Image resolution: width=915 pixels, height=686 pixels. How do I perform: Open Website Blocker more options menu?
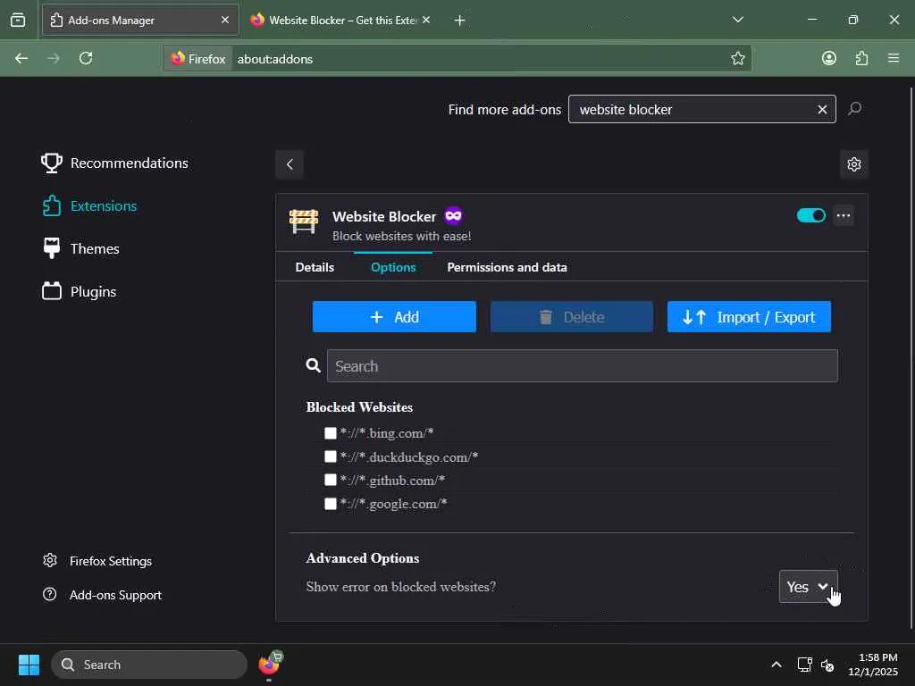844,216
